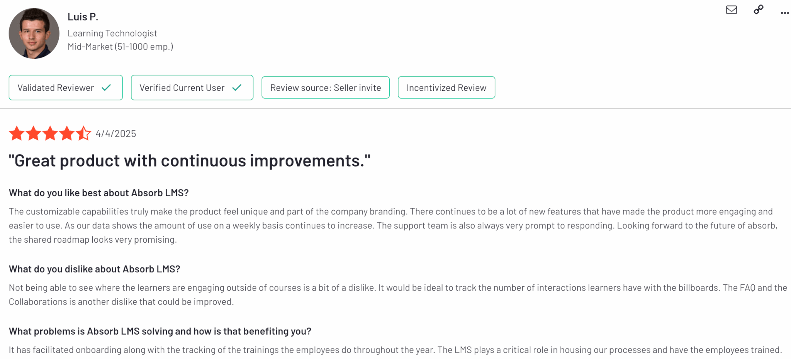This screenshot has height=359, width=791.
Task: Click the Verified Current User checkmark
Action: point(237,88)
